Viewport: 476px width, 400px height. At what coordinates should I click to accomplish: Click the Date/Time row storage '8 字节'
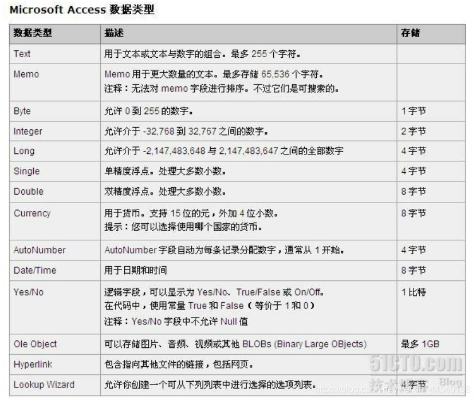pos(414,270)
